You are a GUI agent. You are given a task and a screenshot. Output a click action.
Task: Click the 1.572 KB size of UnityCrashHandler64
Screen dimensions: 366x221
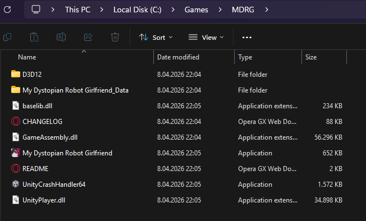pyautogui.click(x=330, y=185)
